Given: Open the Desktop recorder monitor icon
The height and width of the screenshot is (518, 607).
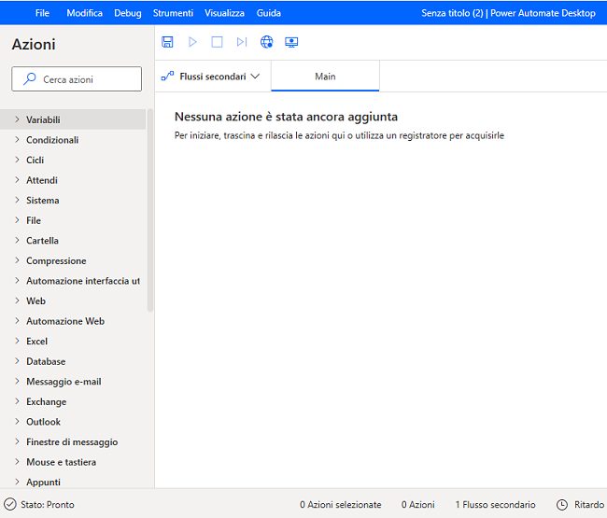Looking at the screenshot, I should click(x=291, y=42).
